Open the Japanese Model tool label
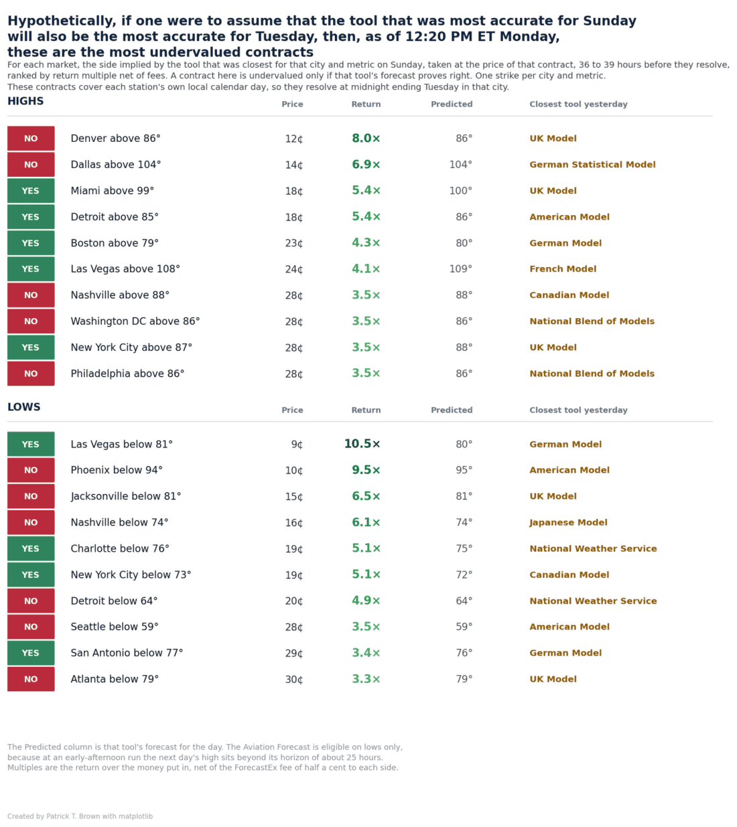Screen dimensions: 737x827 pos(568,522)
